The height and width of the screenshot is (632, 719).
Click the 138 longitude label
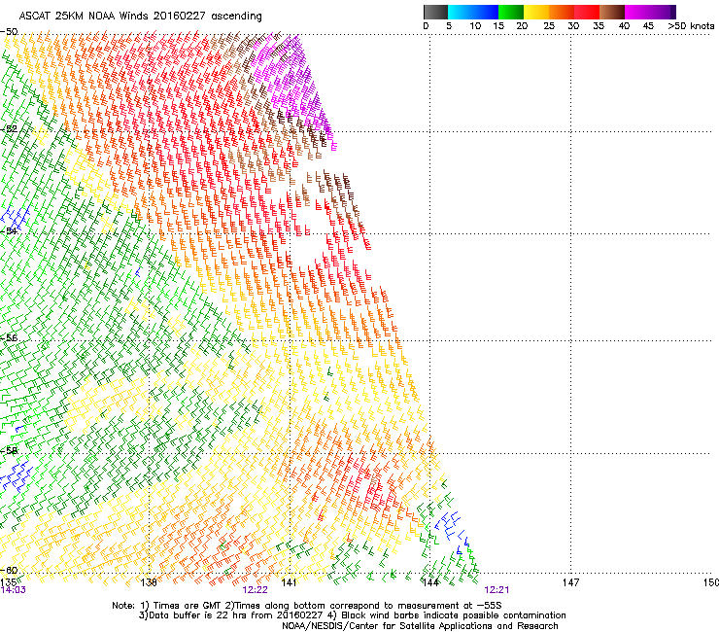point(149,582)
